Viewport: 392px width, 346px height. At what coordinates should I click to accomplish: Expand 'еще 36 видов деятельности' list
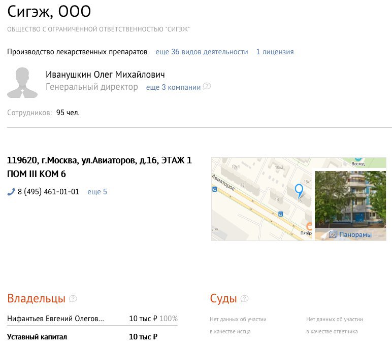(x=202, y=52)
